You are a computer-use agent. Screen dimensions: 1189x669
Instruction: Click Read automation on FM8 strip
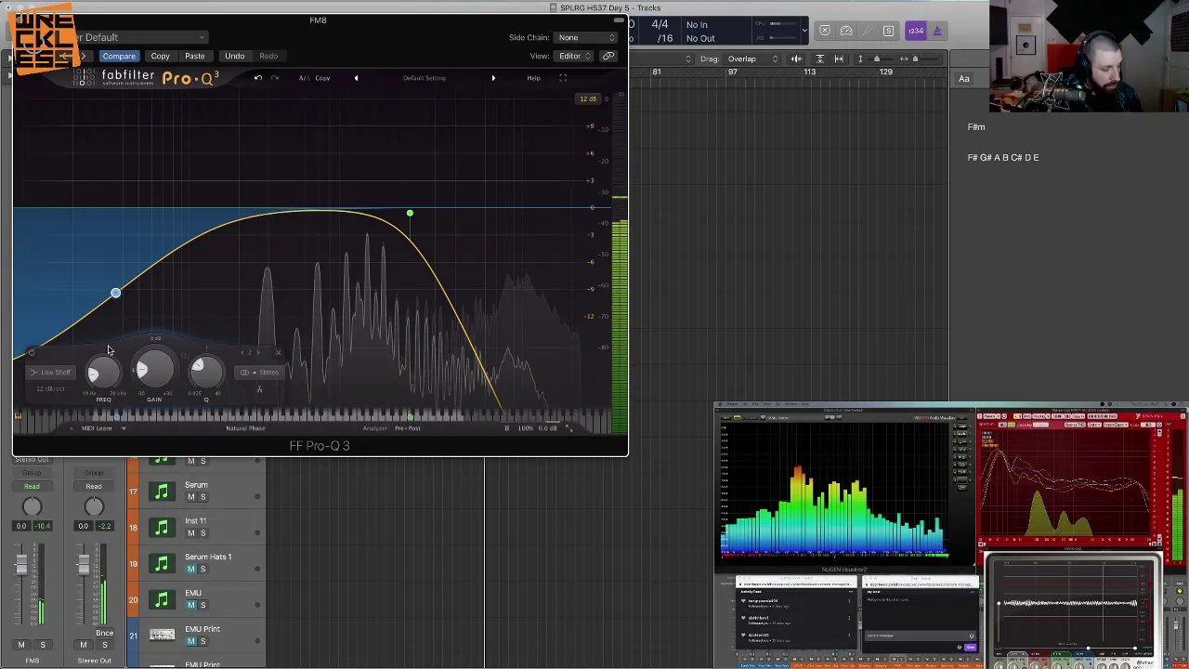pyautogui.click(x=32, y=487)
